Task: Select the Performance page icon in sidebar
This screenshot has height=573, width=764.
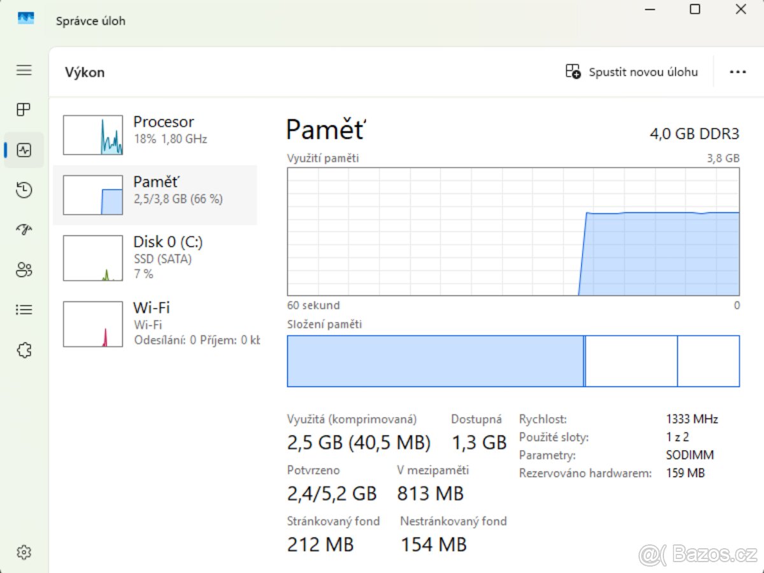Action: pos(24,150)
